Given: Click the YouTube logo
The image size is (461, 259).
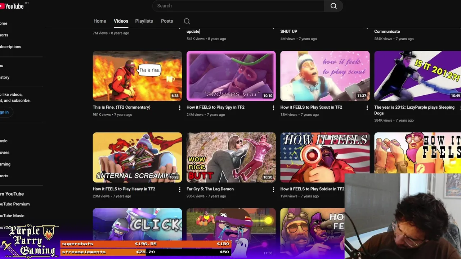Looking at the screenshot, I should coord(12,6).
